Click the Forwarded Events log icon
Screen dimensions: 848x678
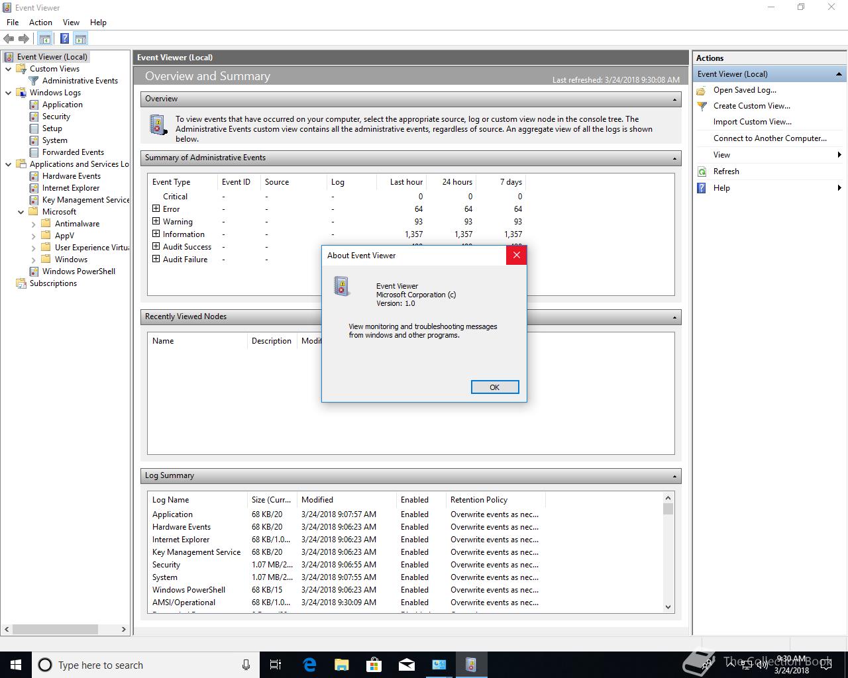tap(34, 152)
